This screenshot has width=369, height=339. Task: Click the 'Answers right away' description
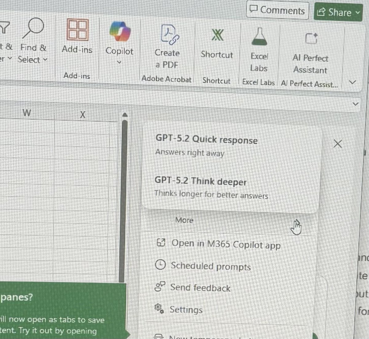[x=190, y=152]
